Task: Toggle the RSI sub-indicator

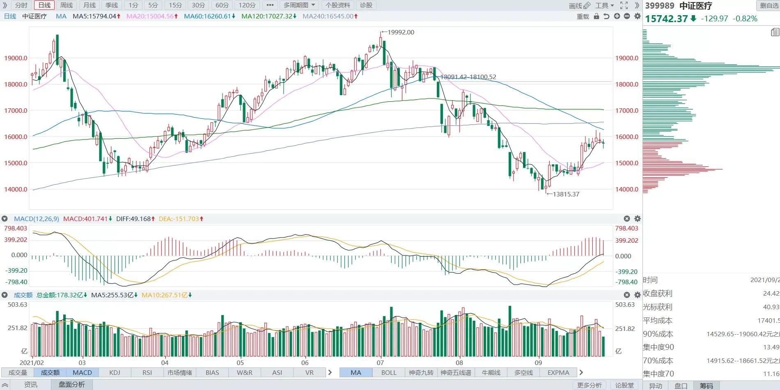Action: [147, 372]
